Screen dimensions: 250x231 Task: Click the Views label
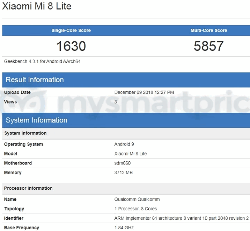tap(10, 101)
